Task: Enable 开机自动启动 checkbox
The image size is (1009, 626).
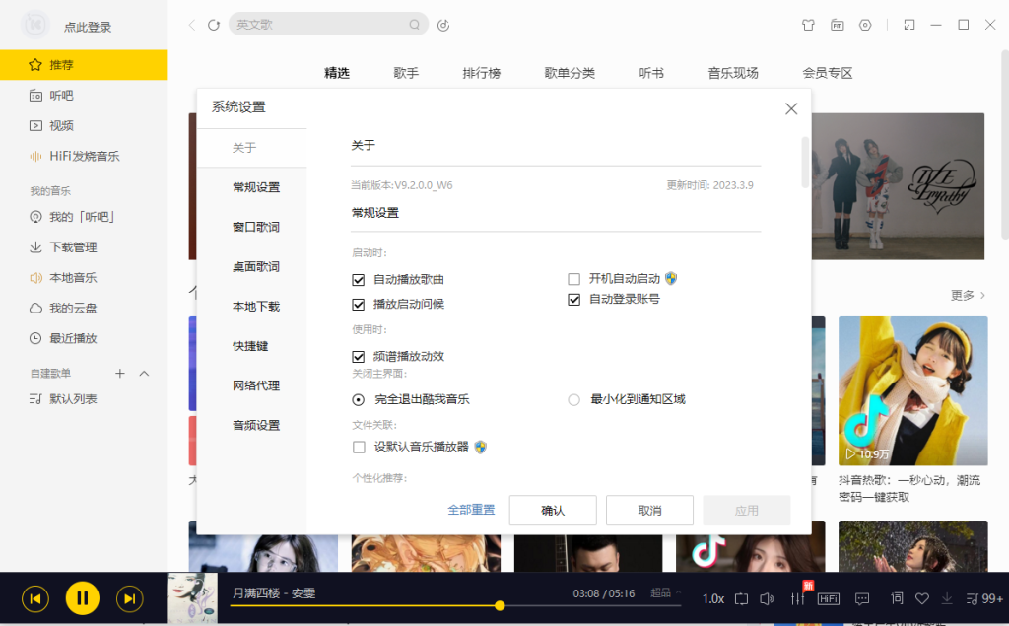Action: click(574, 279)
